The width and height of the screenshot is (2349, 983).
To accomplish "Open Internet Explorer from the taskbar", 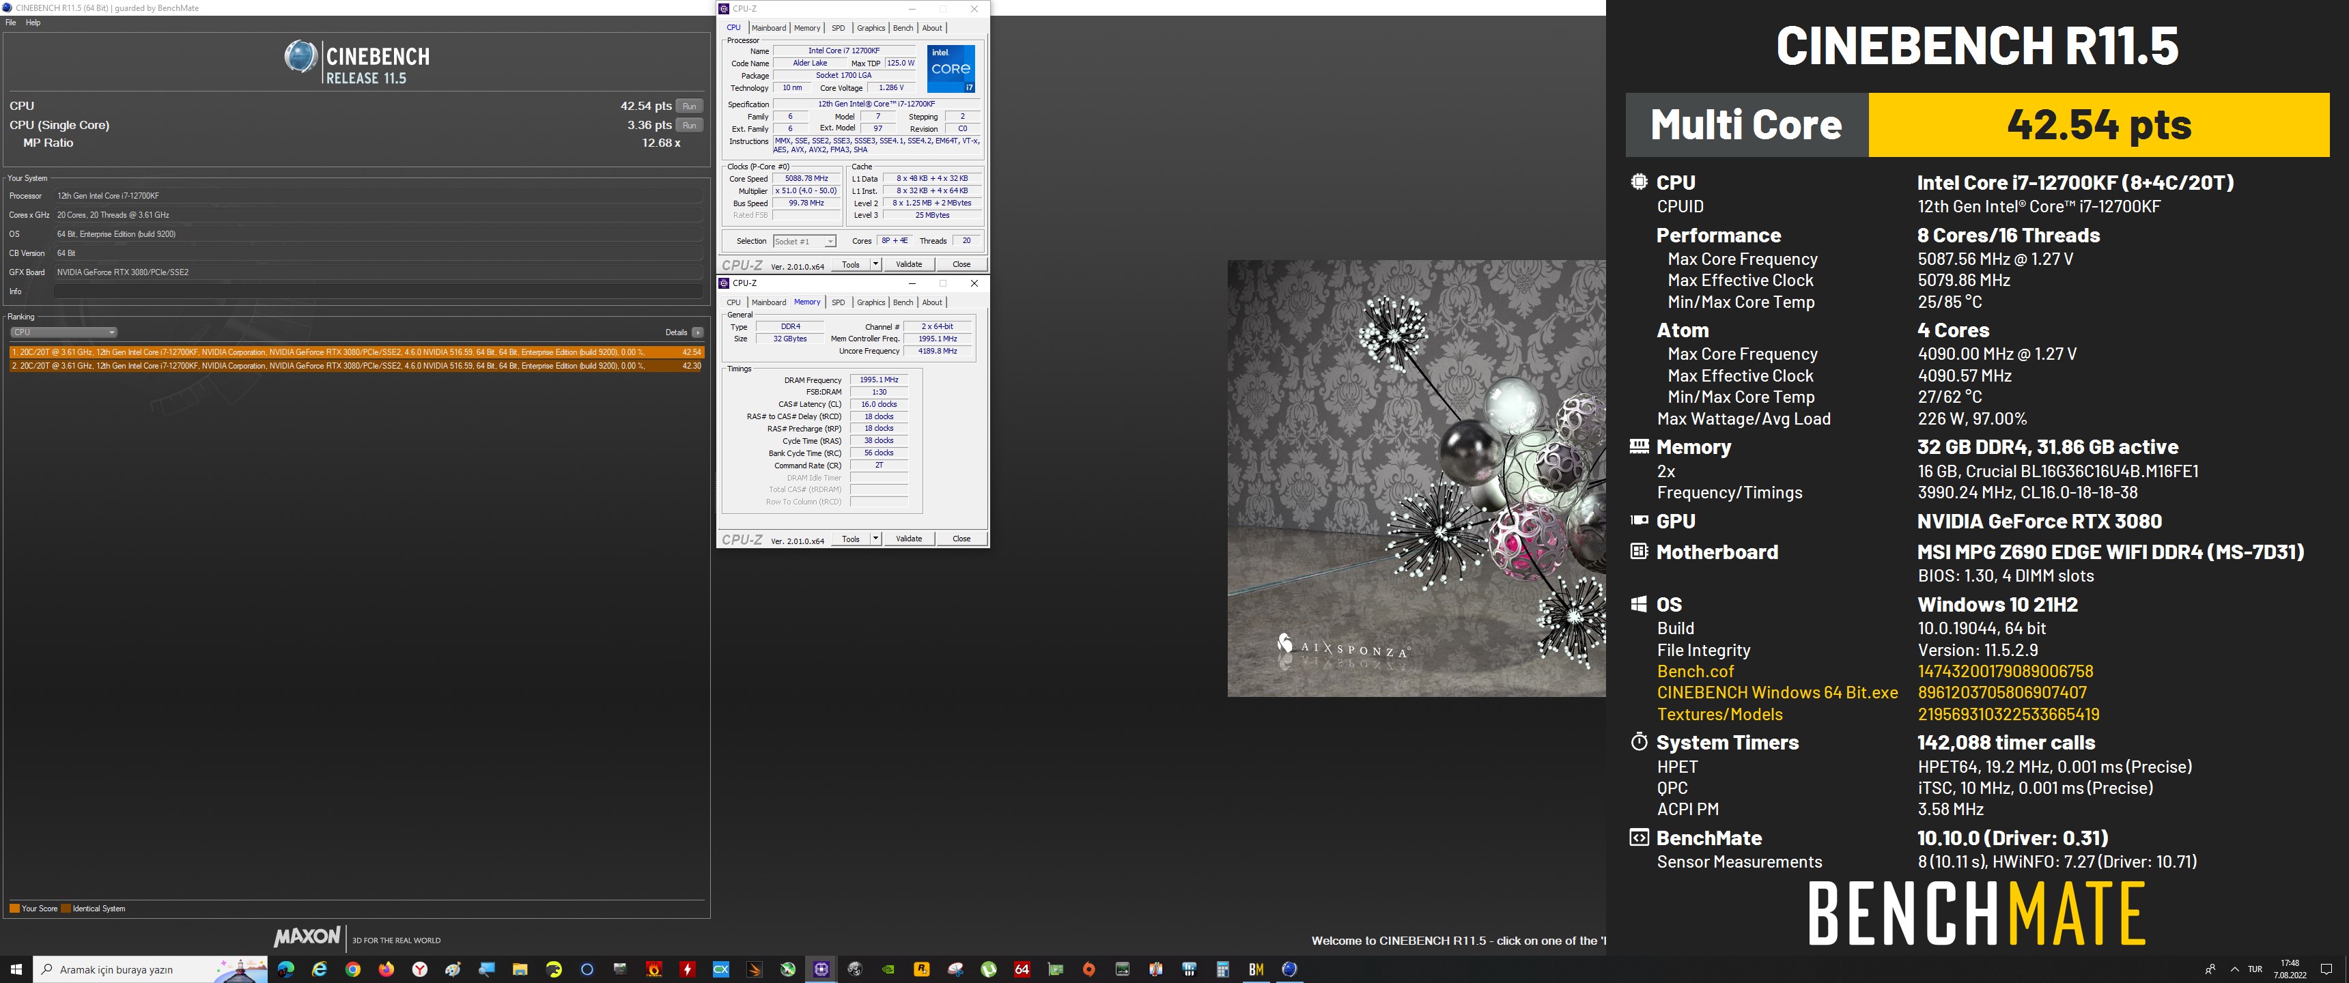I will pyautogui.click(x=319, y=969).
